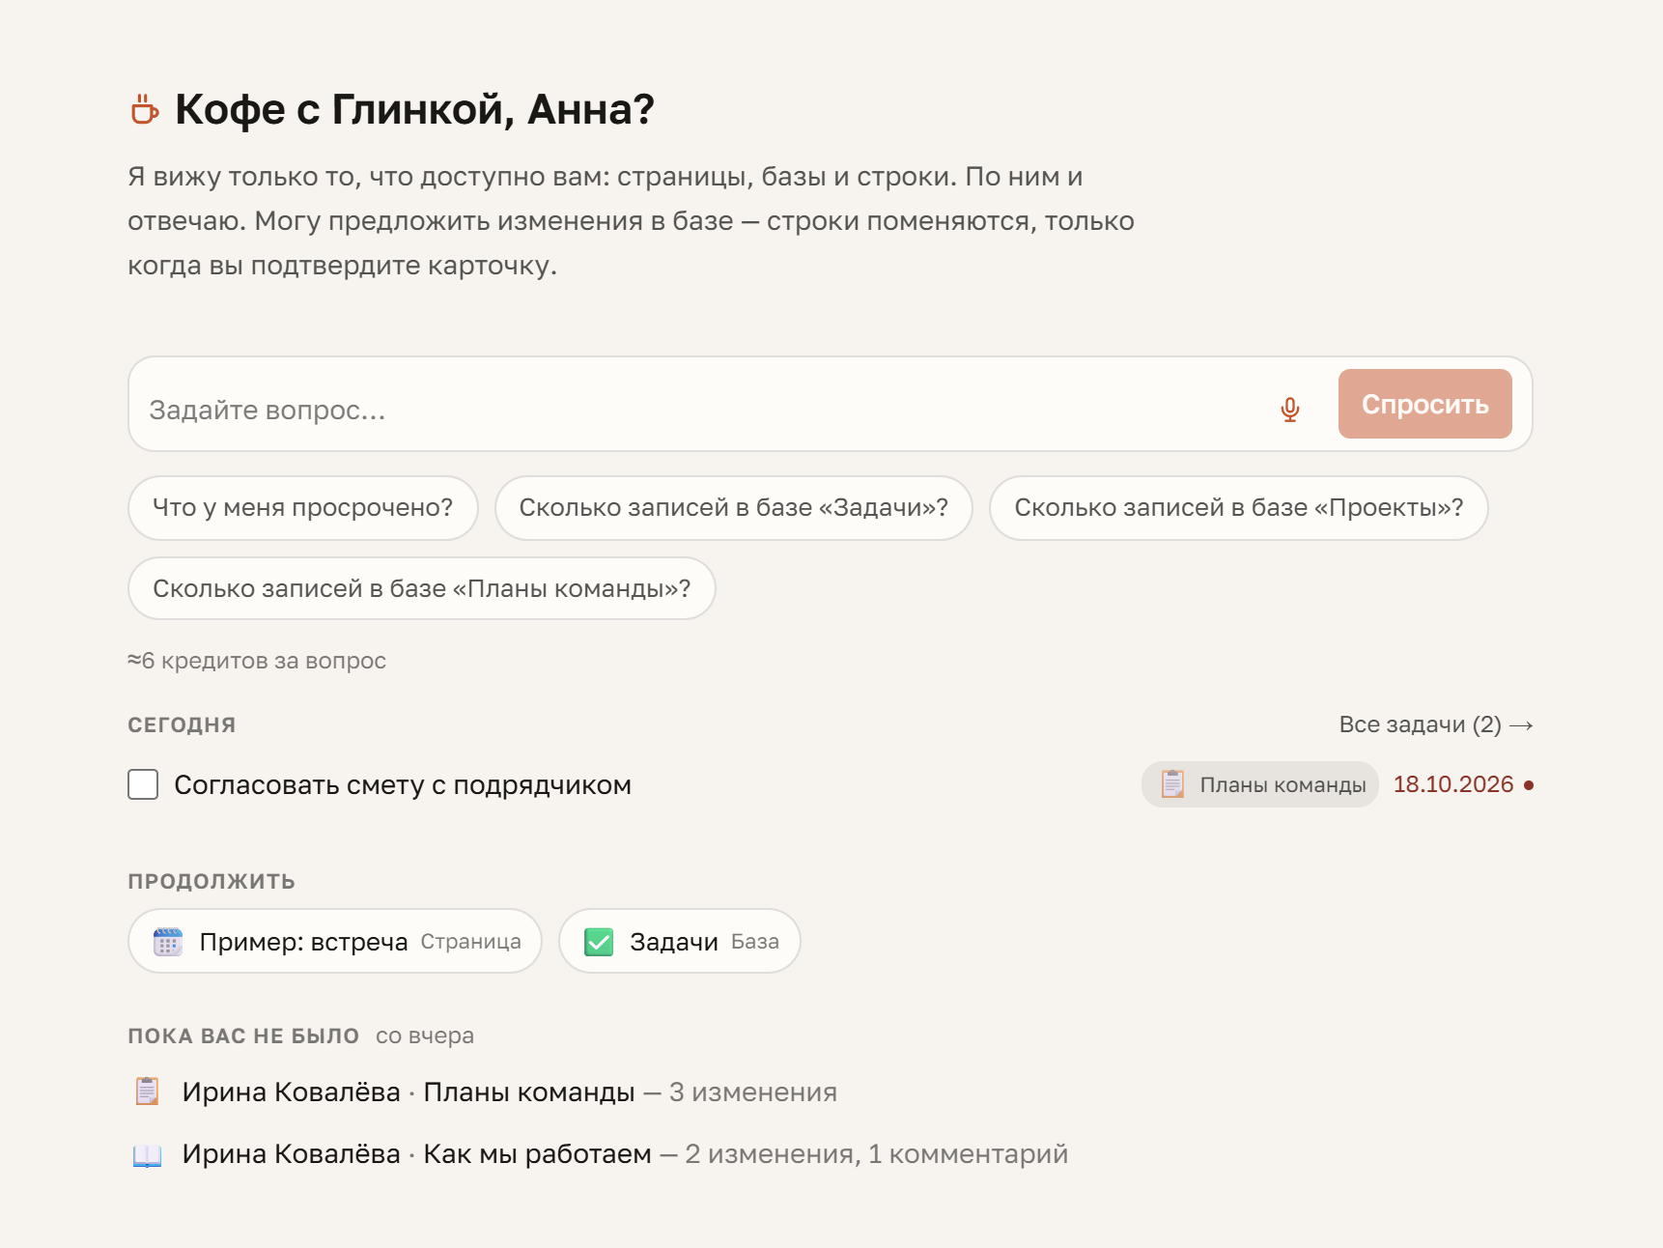The image size is (1663, 1248).
Task: Continue with Задачи database
Action: pyautogui.click(x=680, y=942)
